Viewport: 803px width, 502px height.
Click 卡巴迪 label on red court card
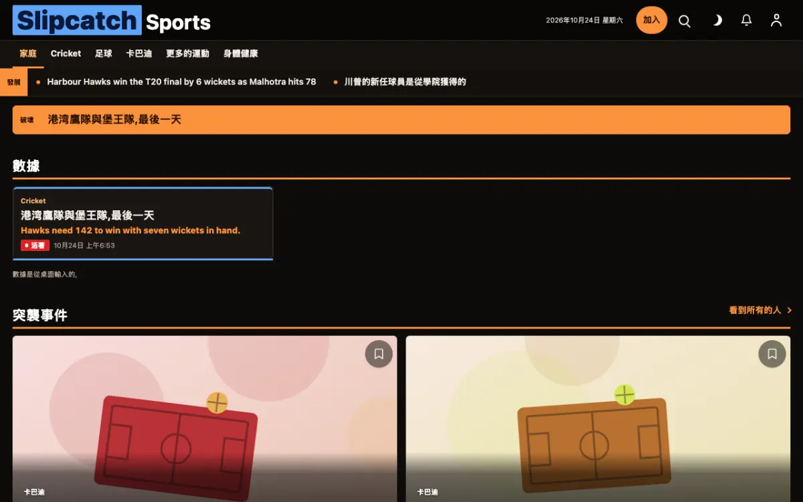(x=34, y=492)
